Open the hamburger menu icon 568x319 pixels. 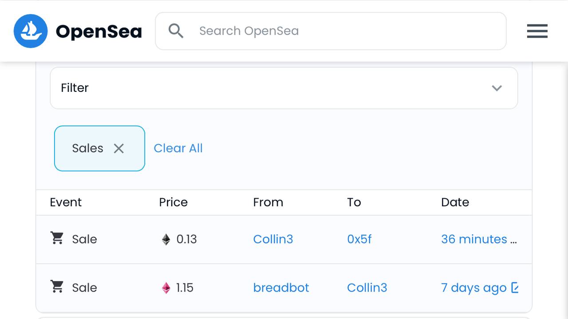click(537, 31)
